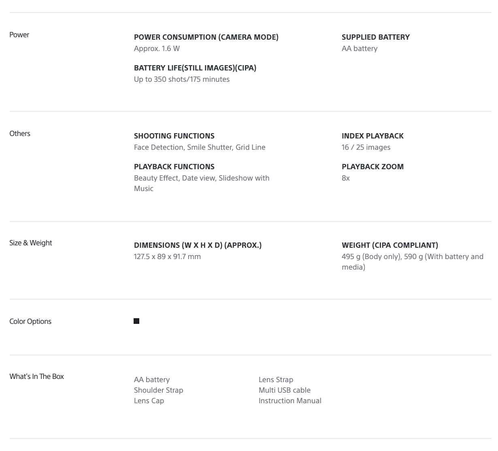Click the black color option swatch
Screen dimensions: 498x451
136,321
